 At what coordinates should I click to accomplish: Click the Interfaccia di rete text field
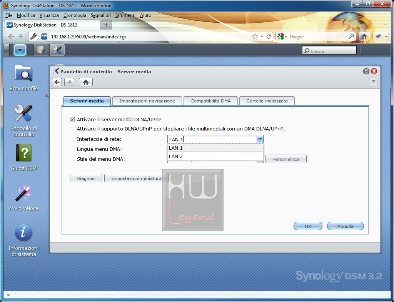212,139
